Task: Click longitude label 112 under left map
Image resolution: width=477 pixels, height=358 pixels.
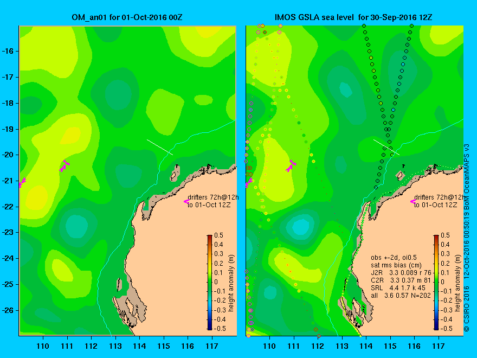Action: point(91,346)
